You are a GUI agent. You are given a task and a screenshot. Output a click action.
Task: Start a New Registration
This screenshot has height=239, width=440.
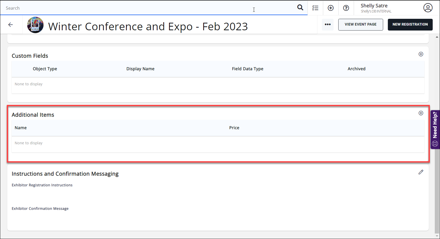click(410, 25)
